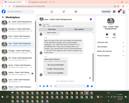This screenshot has height=103, width=129.
Task: Expand the Customize chat section
Action: click(x=111, y=42)
